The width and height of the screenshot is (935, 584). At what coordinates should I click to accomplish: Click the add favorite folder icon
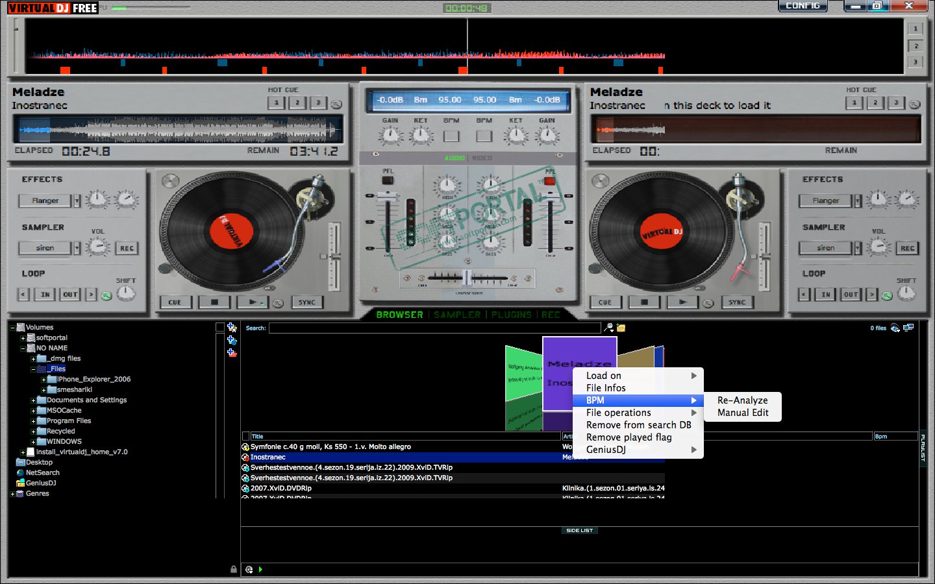(232, 328)
